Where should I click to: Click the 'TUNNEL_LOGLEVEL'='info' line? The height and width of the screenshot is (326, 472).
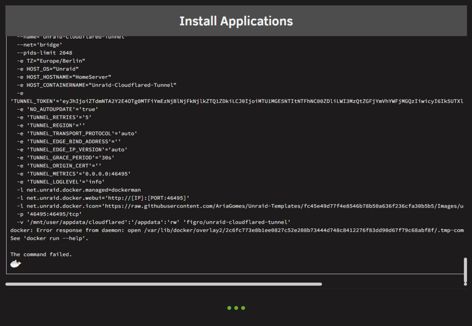[x=61, y=182]
